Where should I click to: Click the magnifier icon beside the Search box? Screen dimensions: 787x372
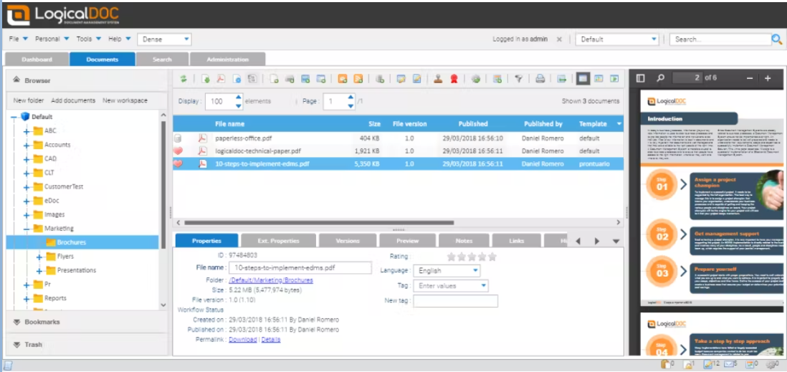[777, 39]
